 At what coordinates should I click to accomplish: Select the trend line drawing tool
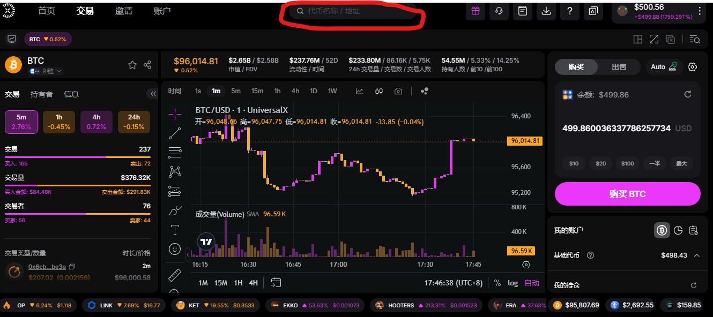point(175,133)
